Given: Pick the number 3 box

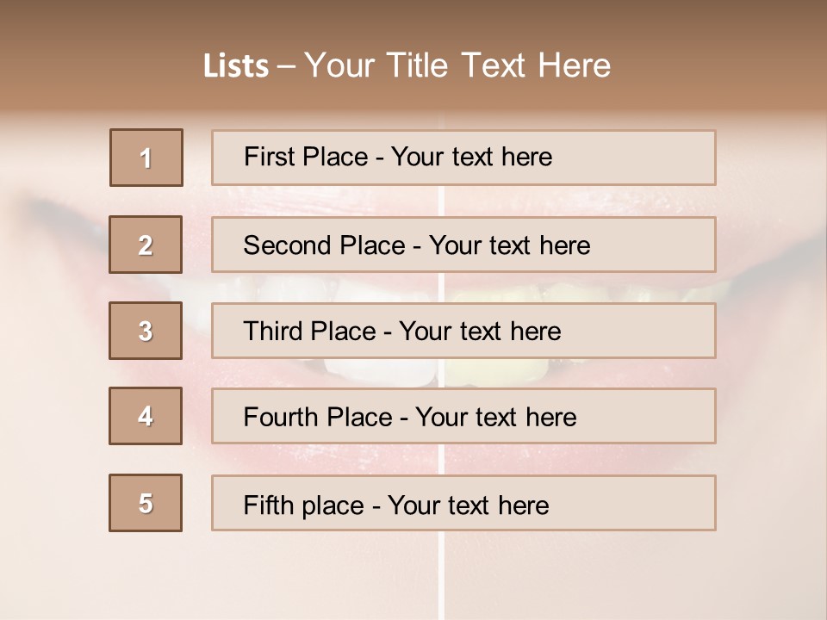Looking at the screenshot, I should [146, 331].
